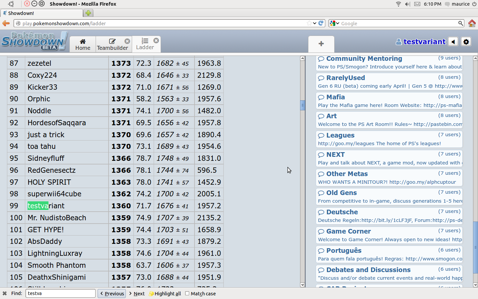This screenshot has width=478, height=299.
Task: Mute sound with the speaker icon
Action: point(453,42)
